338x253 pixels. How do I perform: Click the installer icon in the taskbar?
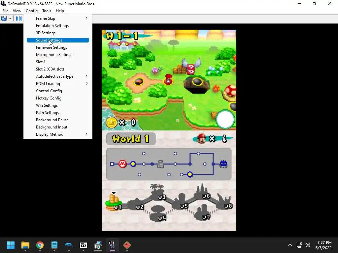point(98,245)
